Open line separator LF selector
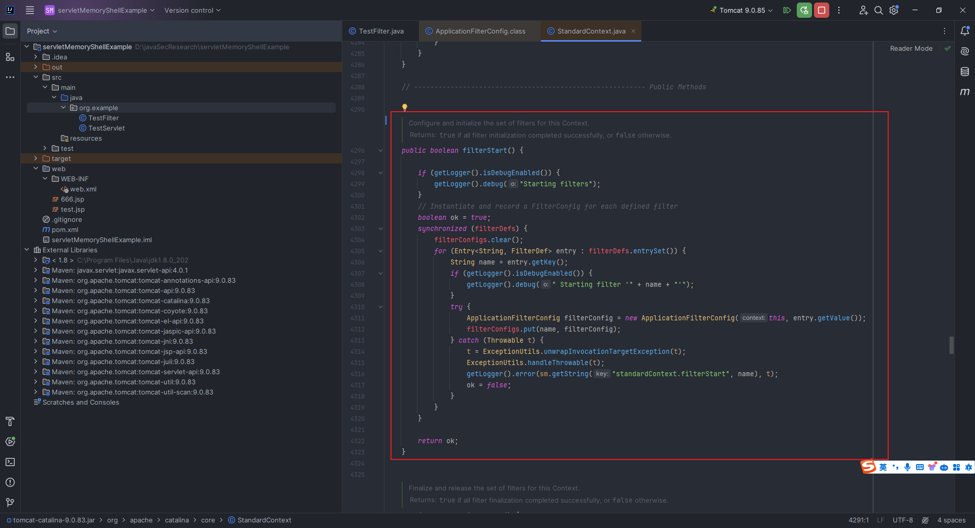This screenshot has width=975, height=528. [881, 520]
